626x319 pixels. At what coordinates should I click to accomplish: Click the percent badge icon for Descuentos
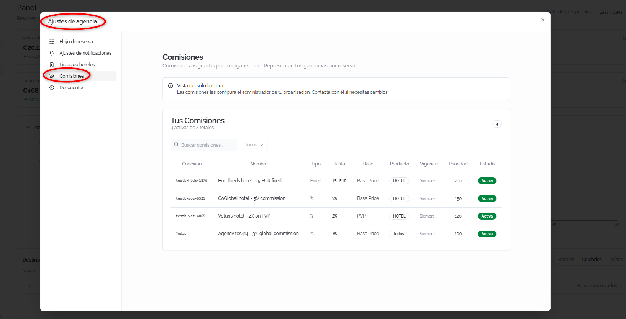tap(52, 88)
